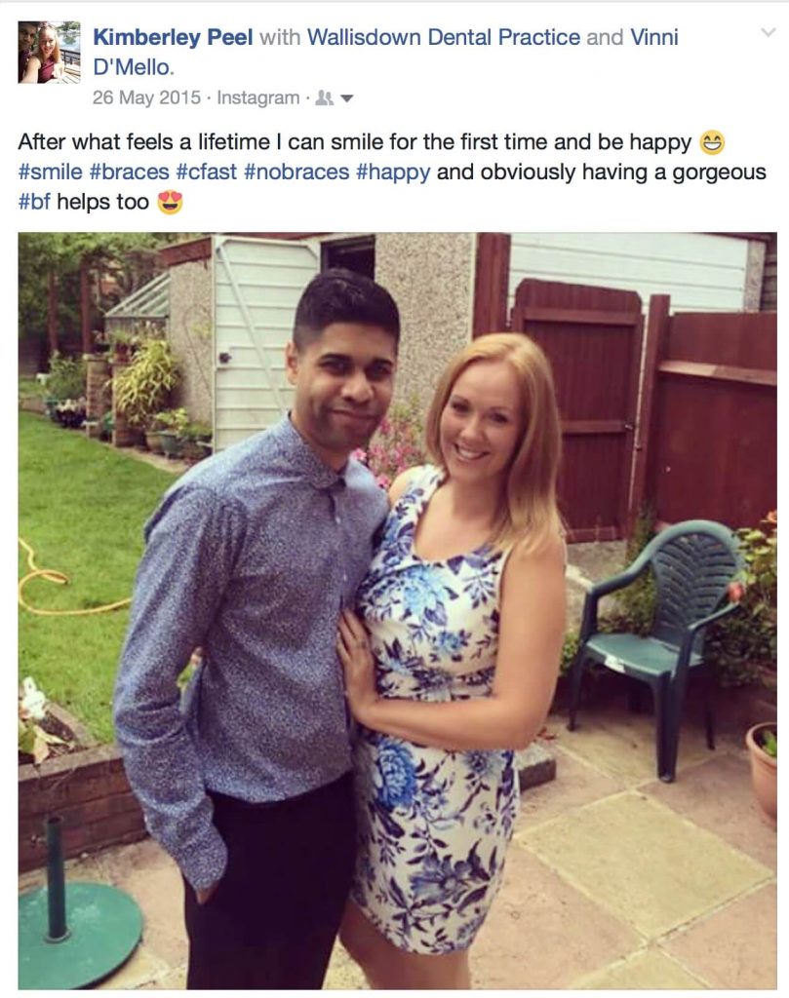Click the heart-eyes emoji
789x998 pixels.
[x=170, y=203]
